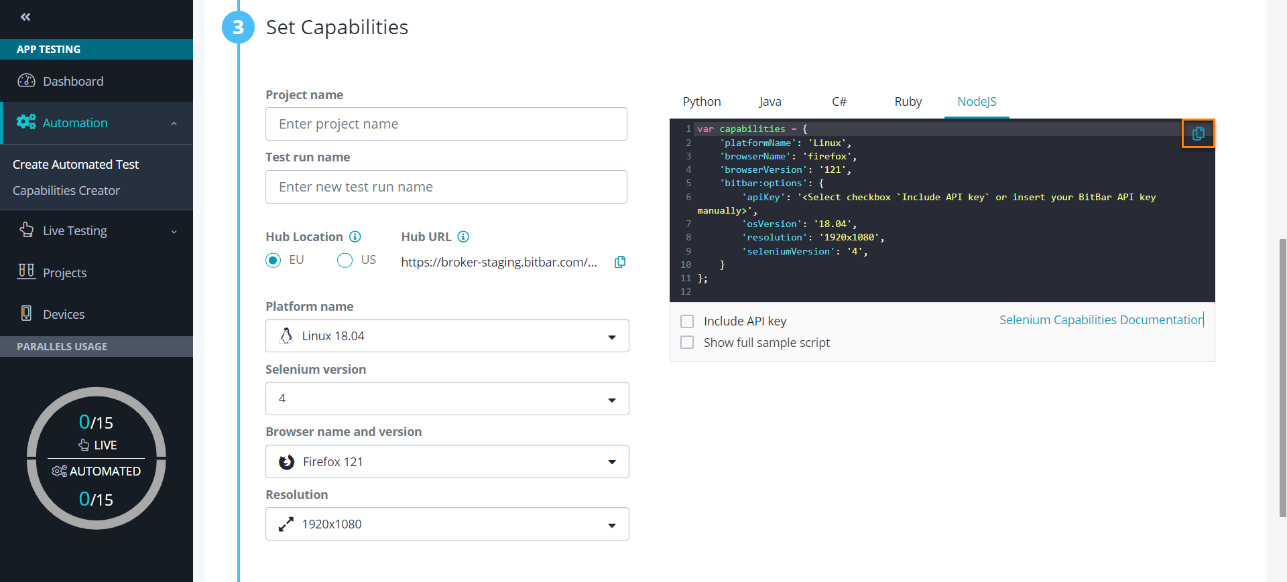The height and width of the screenshot is (582, 1287).
Task: Copy the capabilities code snippet
Action: [1198, 134]
